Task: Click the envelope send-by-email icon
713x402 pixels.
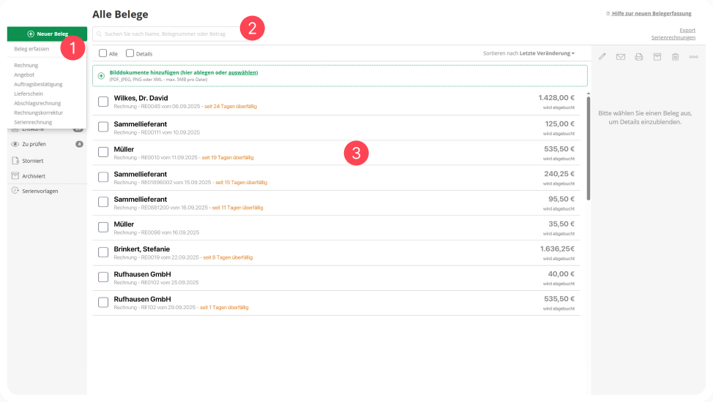Action: point(621,56)
